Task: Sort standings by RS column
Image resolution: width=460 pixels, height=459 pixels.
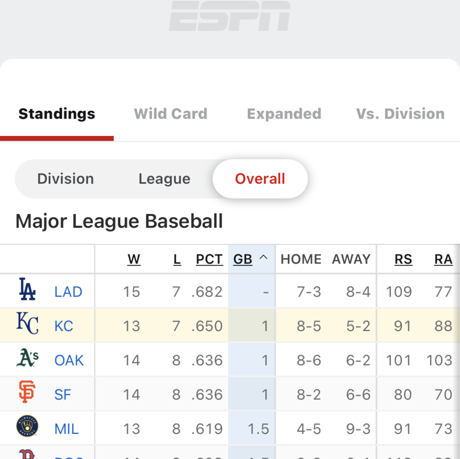Action: click(403, 259)
